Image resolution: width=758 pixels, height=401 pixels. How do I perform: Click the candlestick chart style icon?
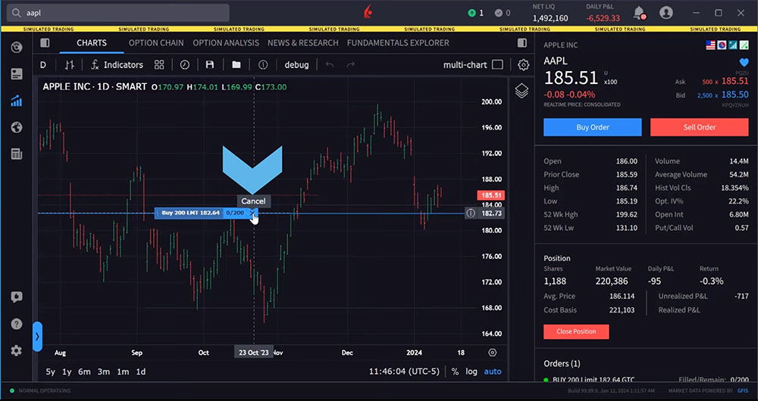point(70,65)
